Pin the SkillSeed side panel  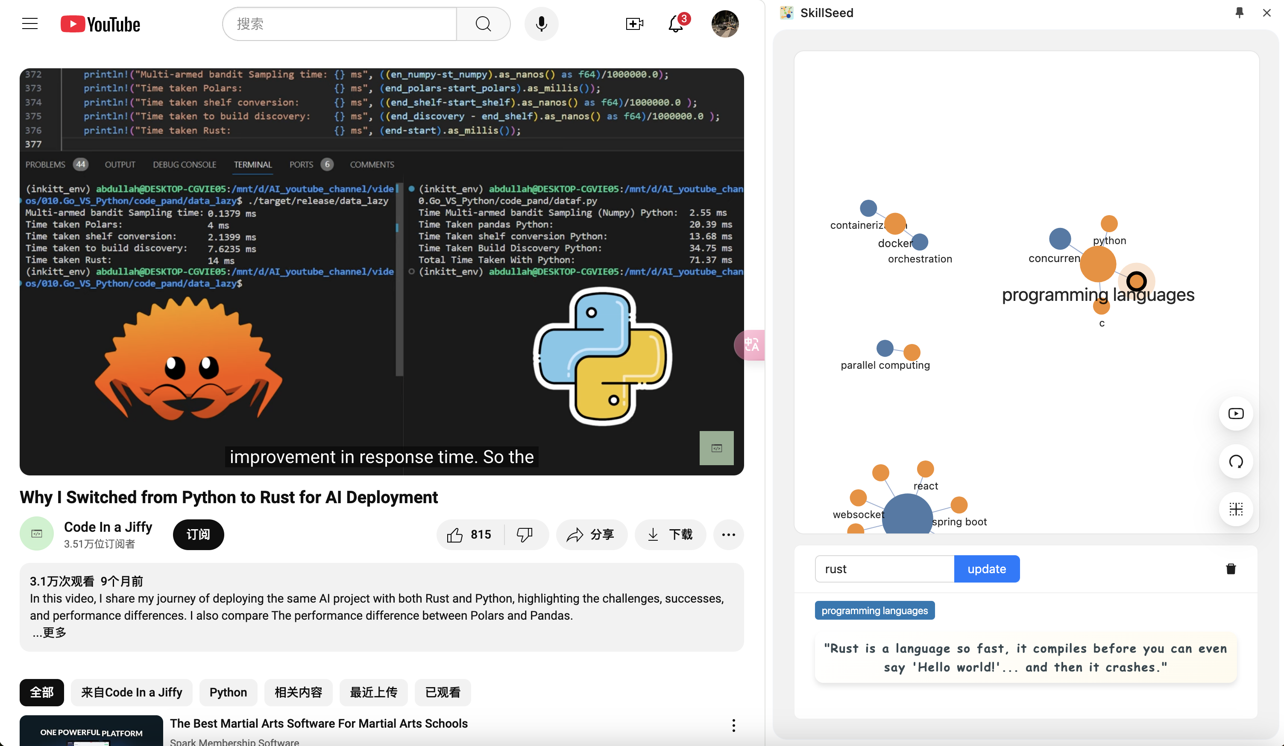[x=1239, y=13]
